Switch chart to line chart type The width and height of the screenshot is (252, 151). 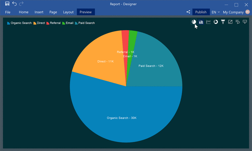click(x=208, y=22)
